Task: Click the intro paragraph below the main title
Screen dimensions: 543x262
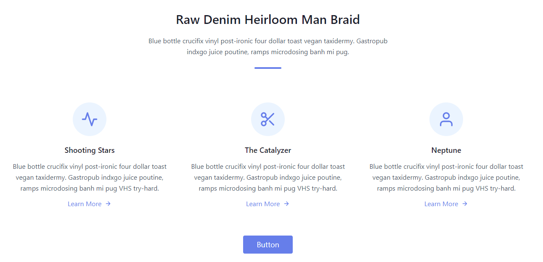Action: [268, 47]
